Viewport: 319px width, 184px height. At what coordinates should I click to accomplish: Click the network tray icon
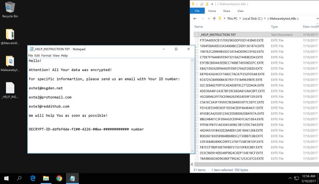(x=296, y=178)
